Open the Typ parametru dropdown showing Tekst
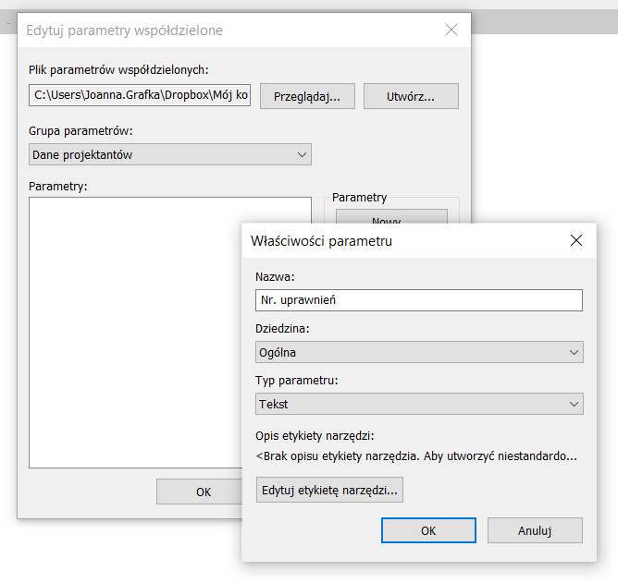Viewport: 618px width, 583px height. [x=418, y=404]
